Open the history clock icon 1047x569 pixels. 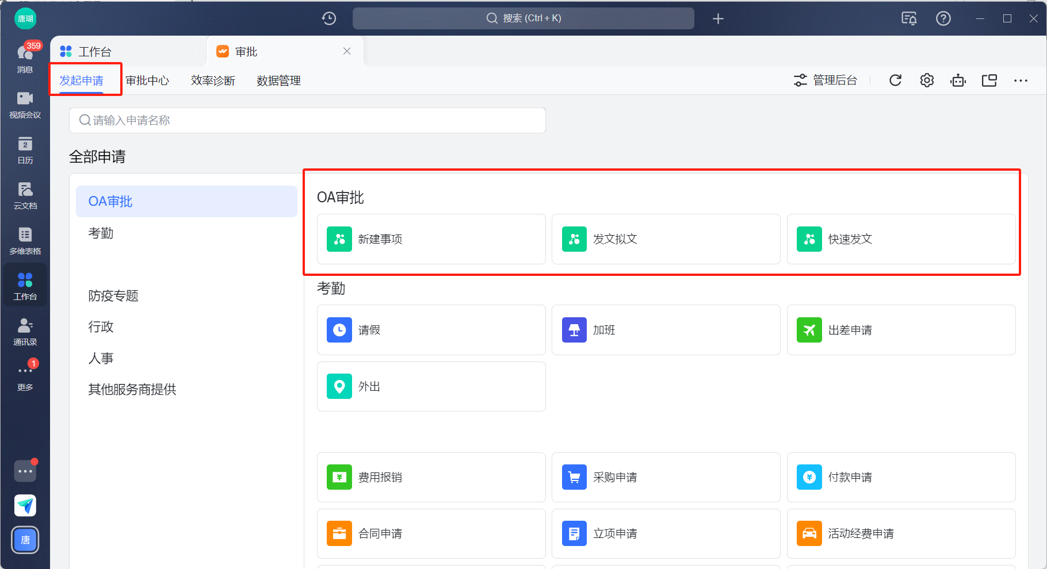coord(329,18)
